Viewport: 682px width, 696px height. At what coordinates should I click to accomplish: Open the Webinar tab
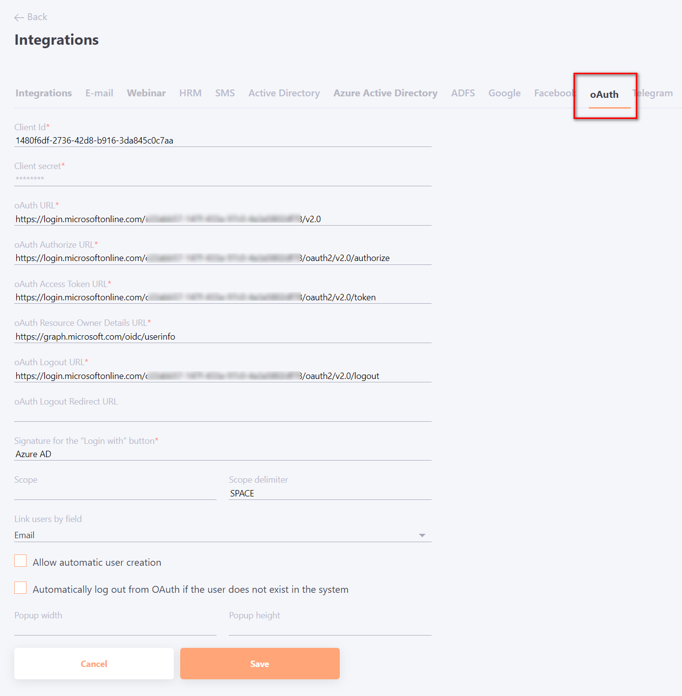click(146, 93)
